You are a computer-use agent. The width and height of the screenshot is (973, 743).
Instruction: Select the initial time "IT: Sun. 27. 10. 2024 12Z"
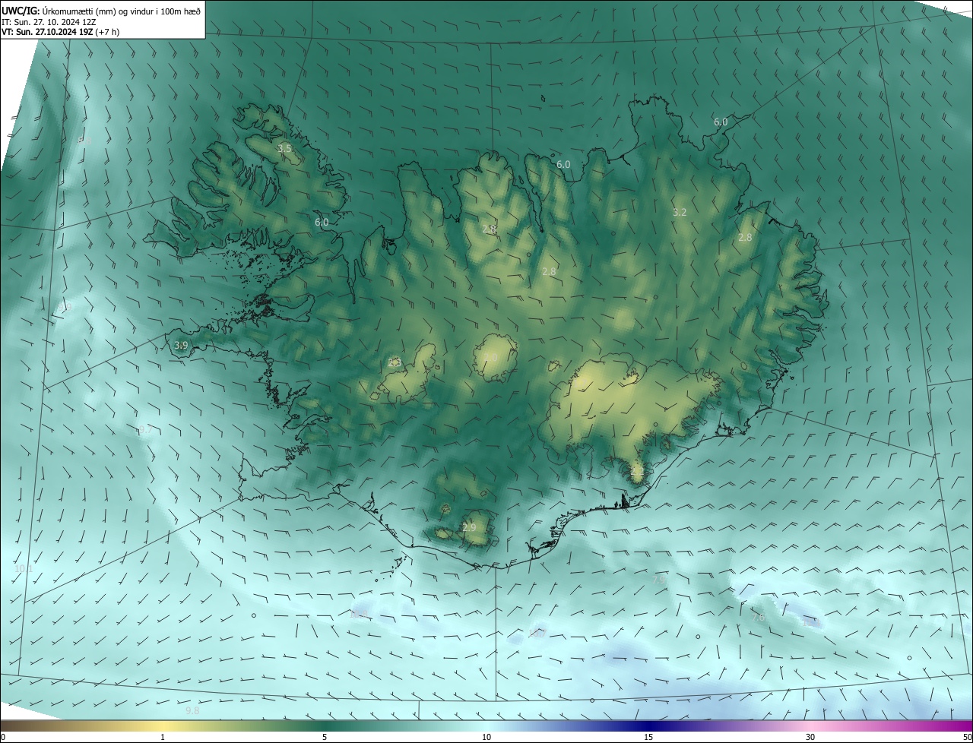(49, 22)
